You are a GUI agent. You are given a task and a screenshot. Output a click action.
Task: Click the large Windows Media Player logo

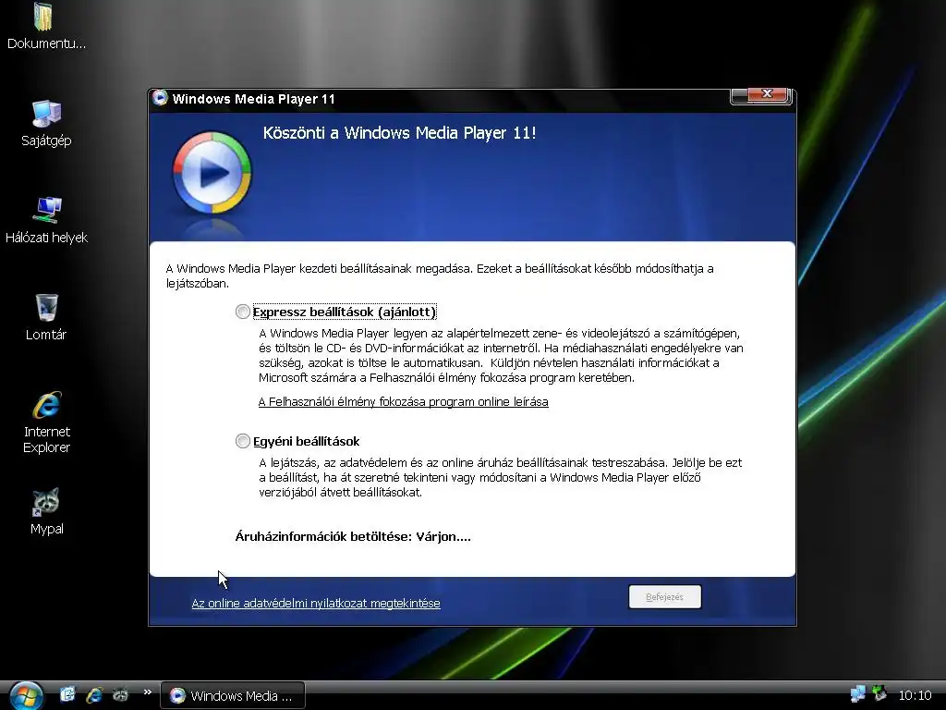coord(212,173)
